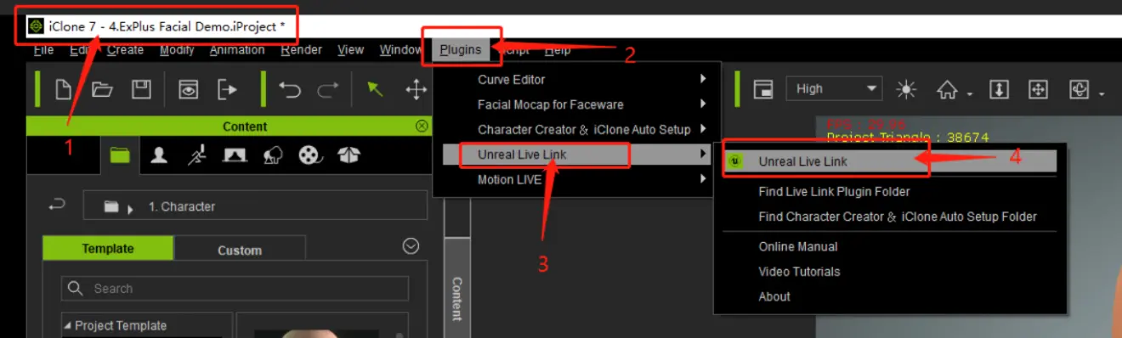Click the folder icon in the content path
The height and width of the screenshot is (338, 1122).
(111, 206)
